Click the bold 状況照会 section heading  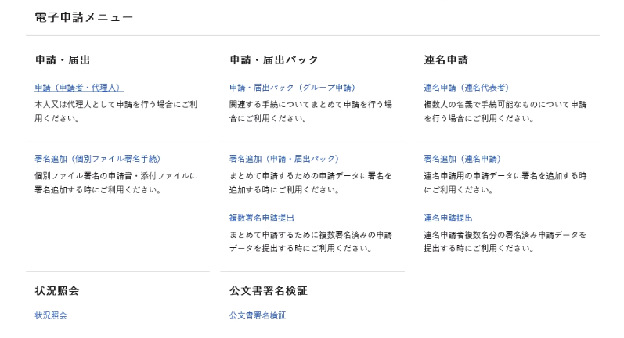[x=57, y=291]
